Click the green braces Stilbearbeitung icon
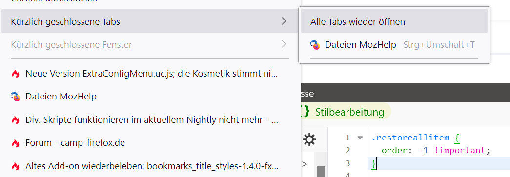Viewport: 510px width, 177px height. [306, 112]
